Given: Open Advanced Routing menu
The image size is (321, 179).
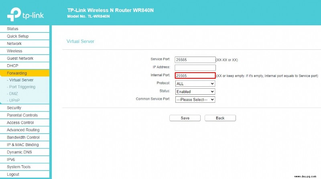Looking at the screenshot, I should pos(24,130).
